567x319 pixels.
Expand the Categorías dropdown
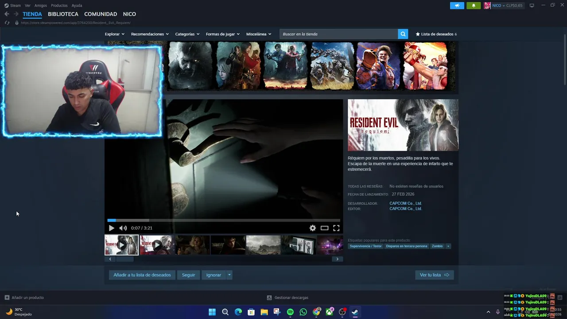[187, 34]
